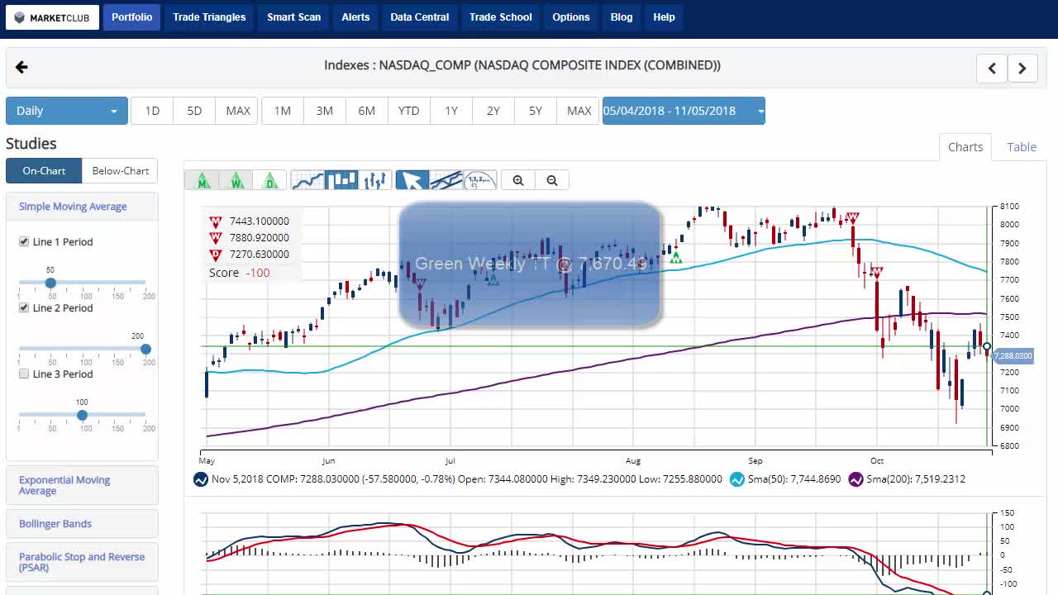Open Data Central menu
The height and width of the screenshot is (595, 1058).
pos(420,17)
